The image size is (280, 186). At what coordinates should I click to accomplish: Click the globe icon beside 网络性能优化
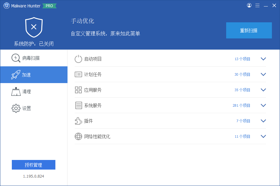(x=78, y=136)
